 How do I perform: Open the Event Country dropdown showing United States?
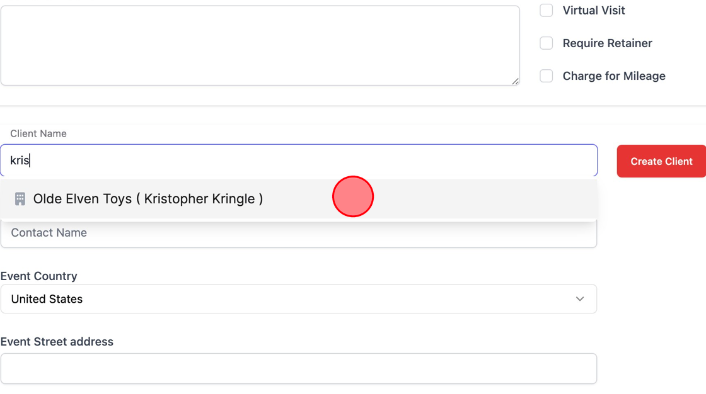pos(298,299)
